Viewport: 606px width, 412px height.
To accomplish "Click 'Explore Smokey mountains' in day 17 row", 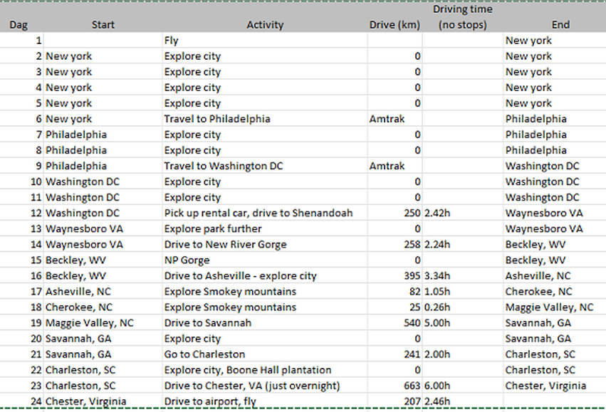I will 265,292.
